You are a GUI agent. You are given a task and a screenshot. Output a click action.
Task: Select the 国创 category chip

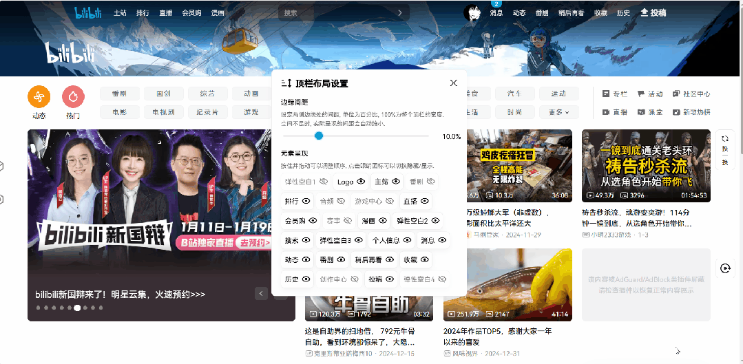(x=163, y=94)
